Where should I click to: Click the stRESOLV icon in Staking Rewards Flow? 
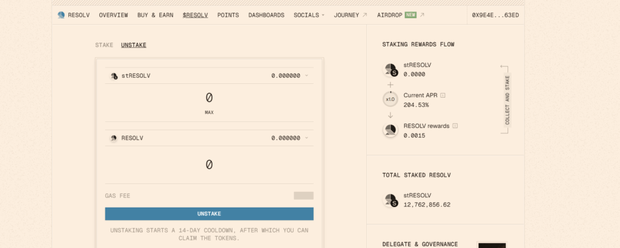[391, 70]
